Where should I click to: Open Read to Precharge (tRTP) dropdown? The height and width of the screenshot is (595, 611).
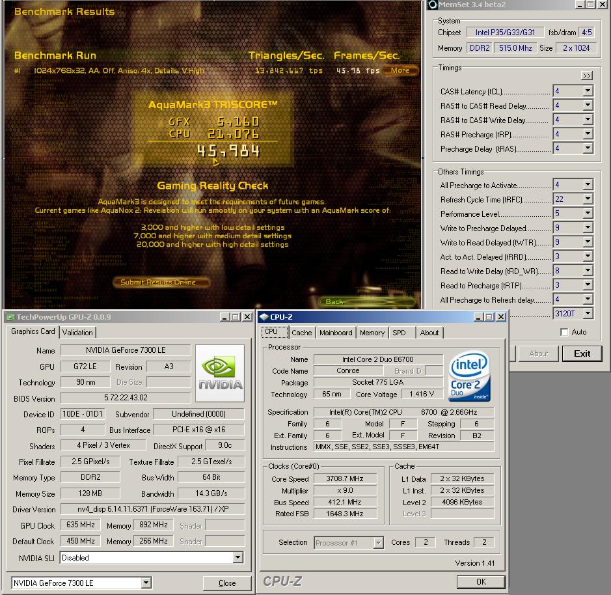pos(588,285)
